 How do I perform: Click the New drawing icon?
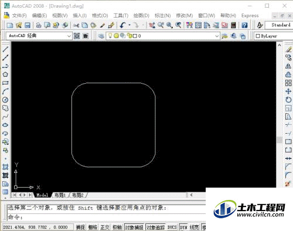click(x=10, y=25)
